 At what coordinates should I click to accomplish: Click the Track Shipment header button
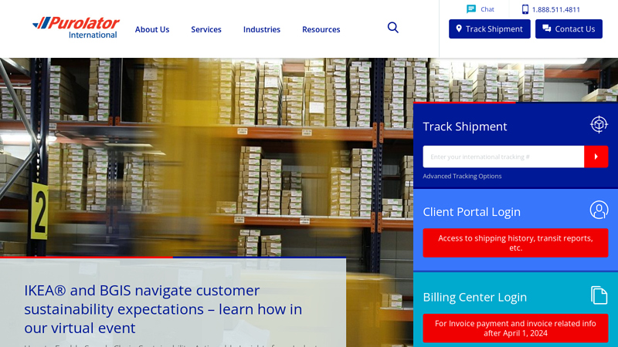coord(490,29)
